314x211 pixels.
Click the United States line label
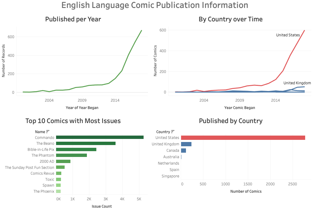coord(288,35)
